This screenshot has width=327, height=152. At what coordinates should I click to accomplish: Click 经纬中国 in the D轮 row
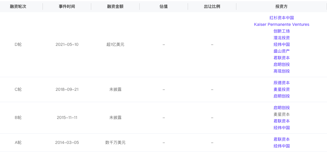282,44
